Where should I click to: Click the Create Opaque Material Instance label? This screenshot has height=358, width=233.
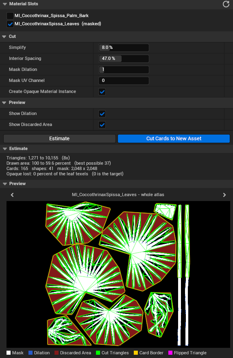(42, 92)
